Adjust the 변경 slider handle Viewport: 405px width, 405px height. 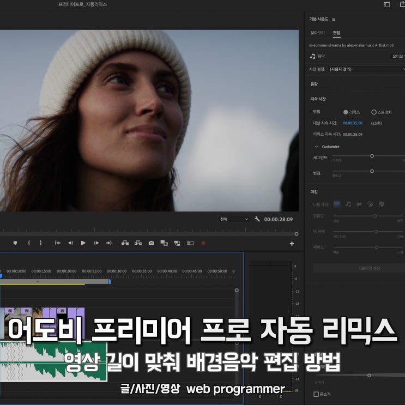pos(372,171)
